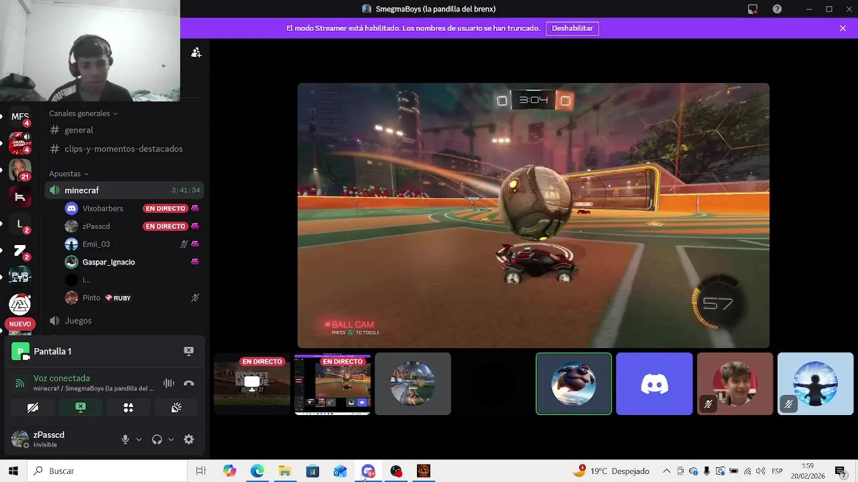This screenshot has width=858, height=482.
Task: Open user settings gear
Action: (x=188, y=440)
